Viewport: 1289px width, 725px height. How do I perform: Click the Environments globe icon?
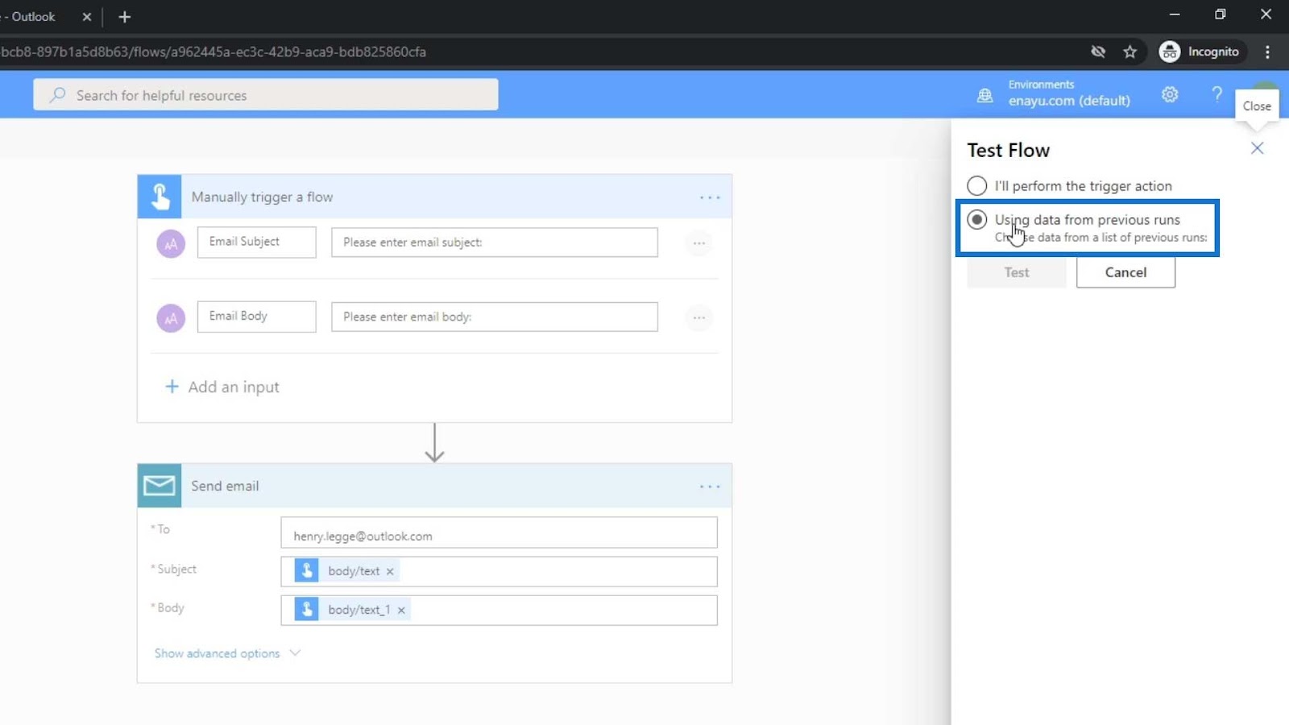coord(984,96)
